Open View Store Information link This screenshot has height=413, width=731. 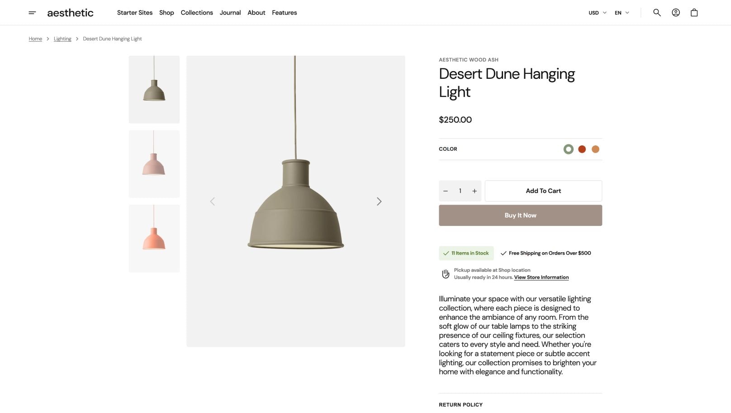(x=541, y=278)
